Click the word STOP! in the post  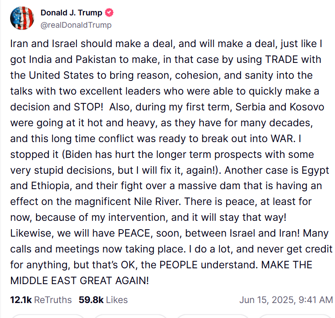pos(88,107)
